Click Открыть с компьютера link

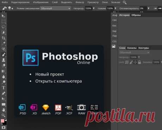58,81
